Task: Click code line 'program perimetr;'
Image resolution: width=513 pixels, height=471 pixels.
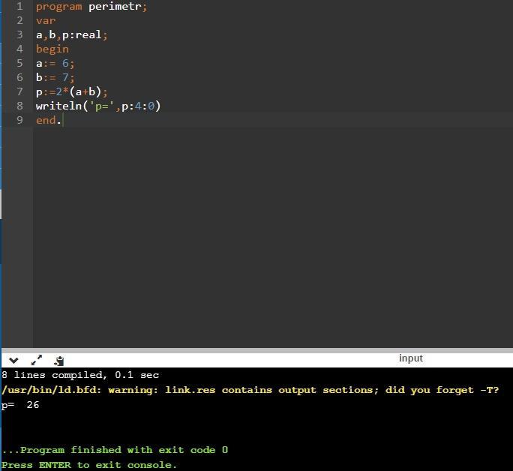Action: pos(91,7)
